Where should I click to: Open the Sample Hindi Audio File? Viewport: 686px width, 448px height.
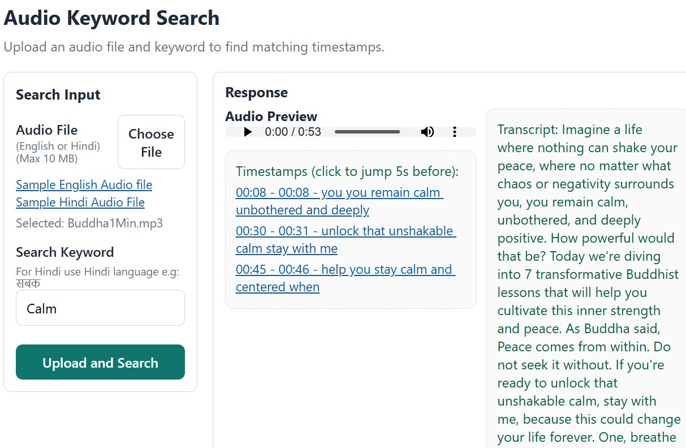[80, 203]
